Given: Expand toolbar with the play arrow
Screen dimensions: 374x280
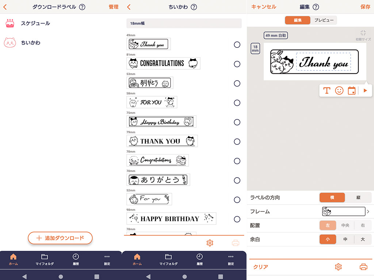Looking at the screenshot, I should 365,91.
